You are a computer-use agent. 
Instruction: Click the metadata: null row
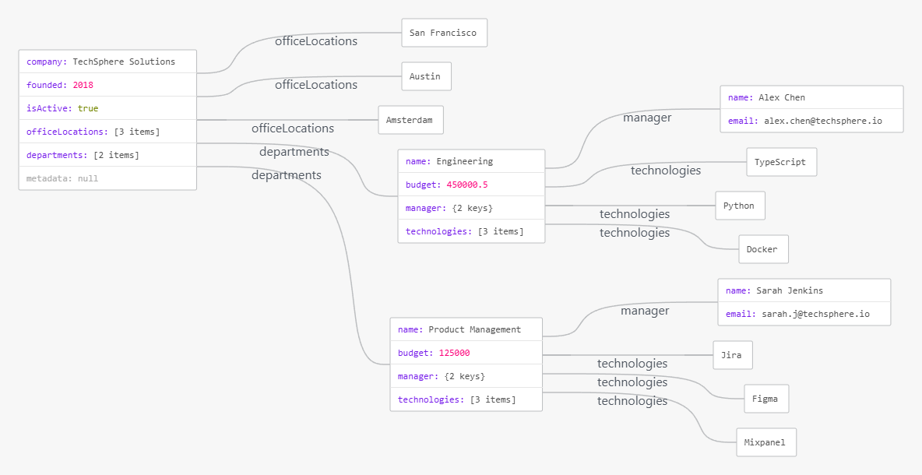pos(107,178)
